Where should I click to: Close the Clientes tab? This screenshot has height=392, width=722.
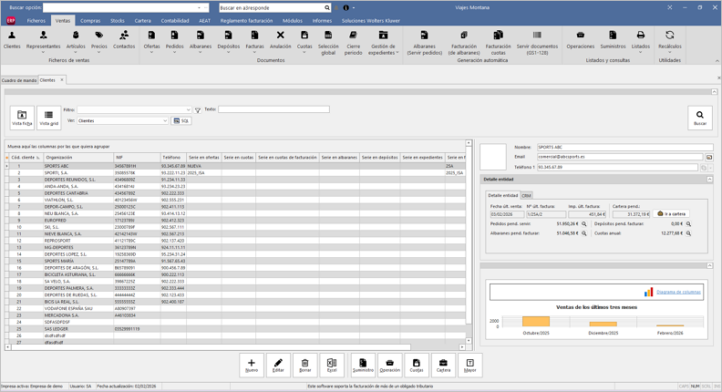point(62,79)
